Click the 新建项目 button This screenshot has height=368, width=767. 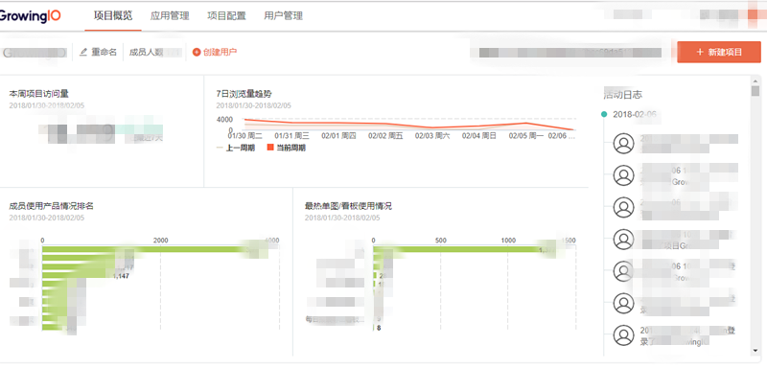(x=719, y=52)
